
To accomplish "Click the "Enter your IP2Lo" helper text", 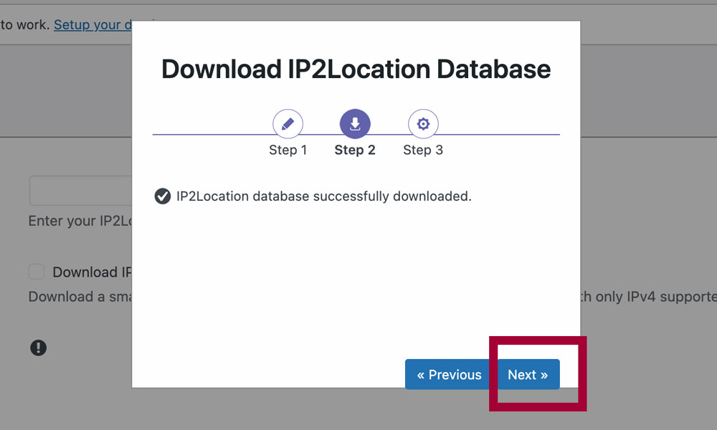I will (x=80, y=221).
